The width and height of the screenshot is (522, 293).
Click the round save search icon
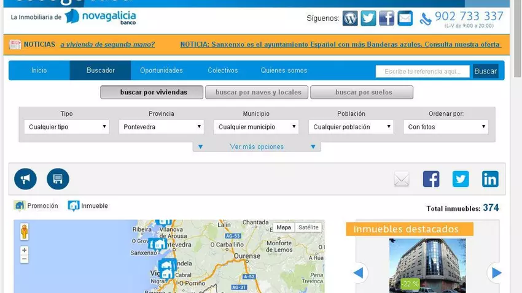[58, 179]
